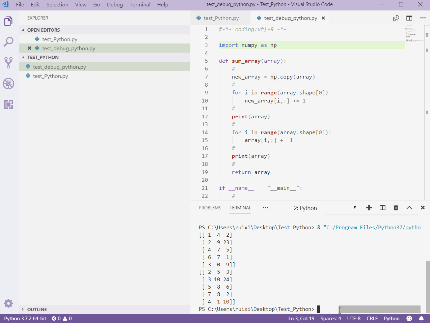Open the Explorer view in activity bar

point(8,21)
